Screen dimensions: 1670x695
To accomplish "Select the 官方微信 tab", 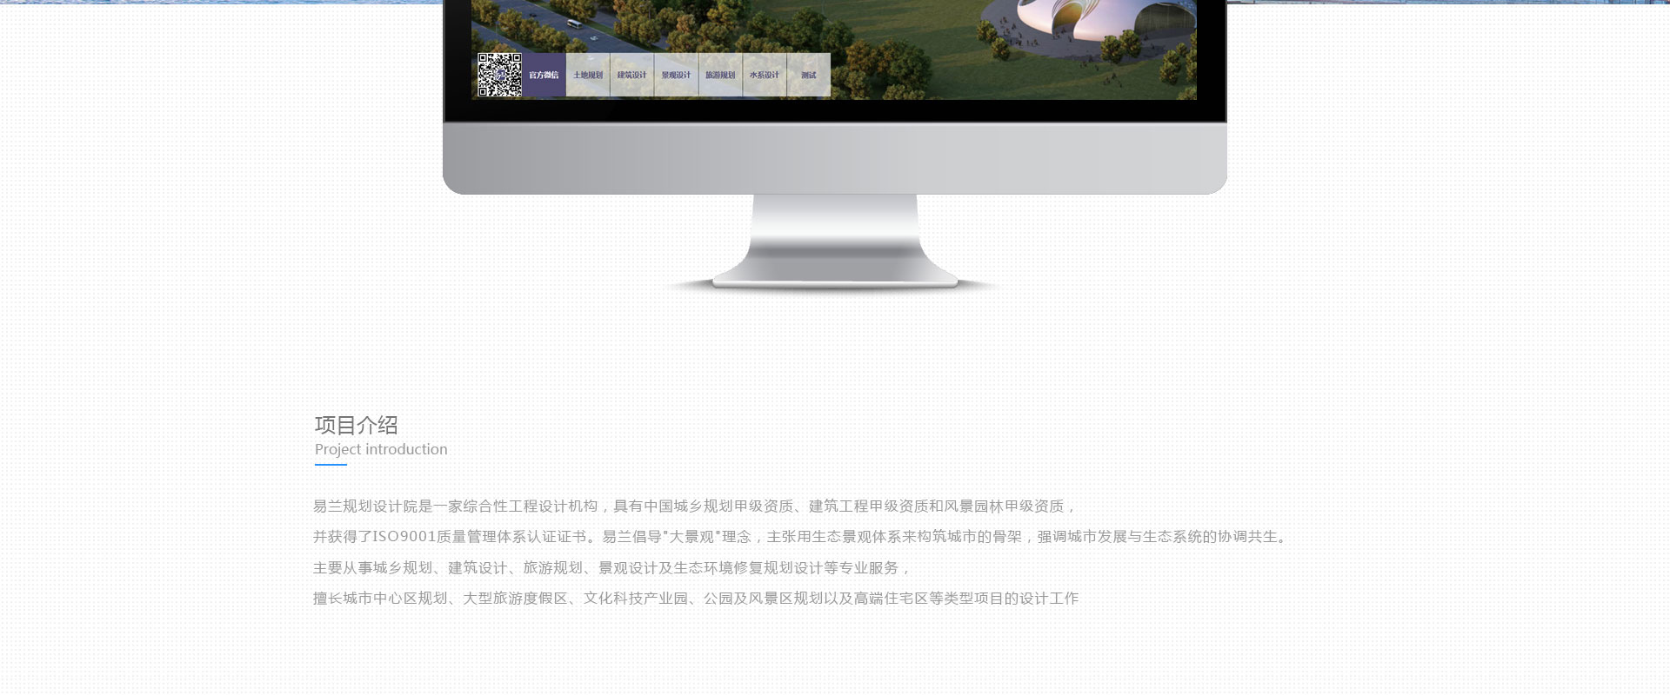I will [x=544, y=76].
